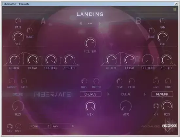Image resolution: width=180 pixels, height=137 pixels.
Task: Click the layer B Vol knob
Action: point(162,37)
